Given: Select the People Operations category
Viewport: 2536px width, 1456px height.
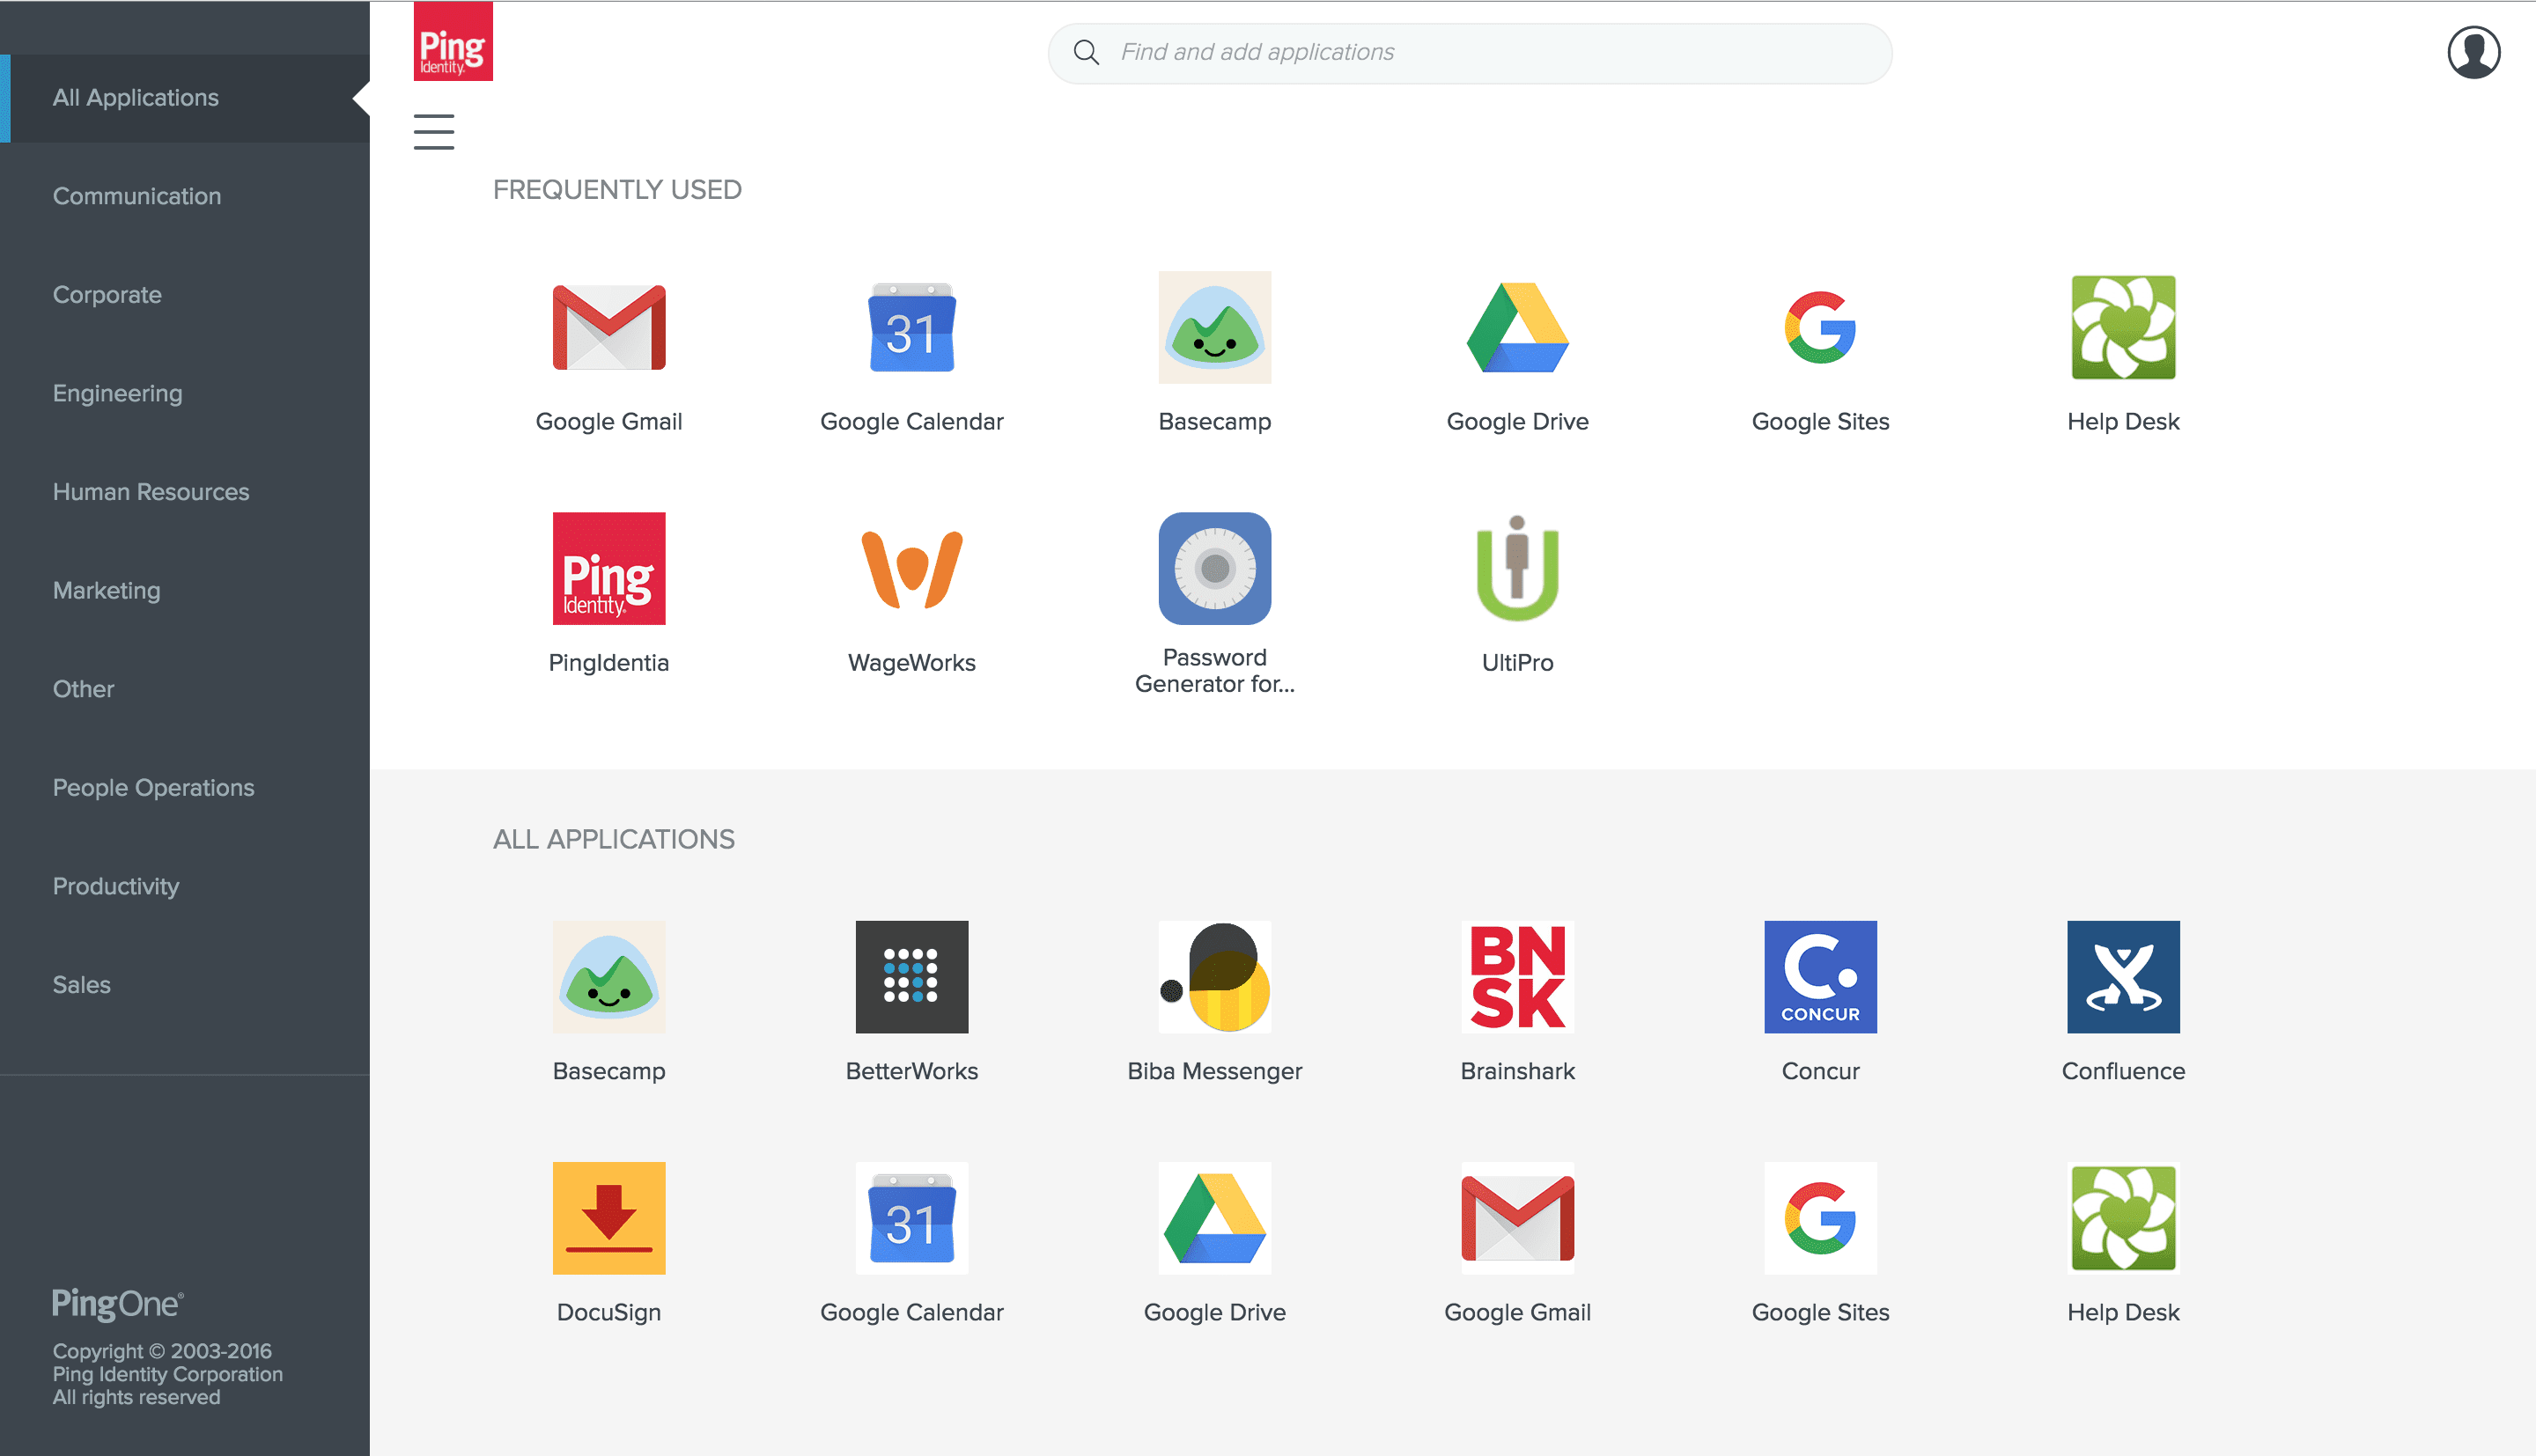Looking at the screenshot, I should coord(185,788).
